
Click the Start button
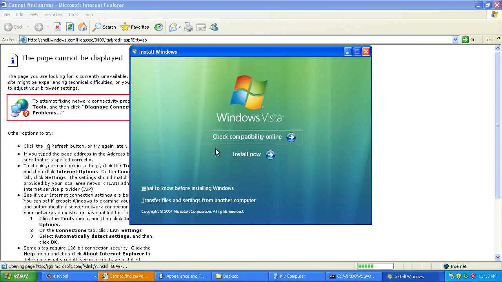pos(18,276)
